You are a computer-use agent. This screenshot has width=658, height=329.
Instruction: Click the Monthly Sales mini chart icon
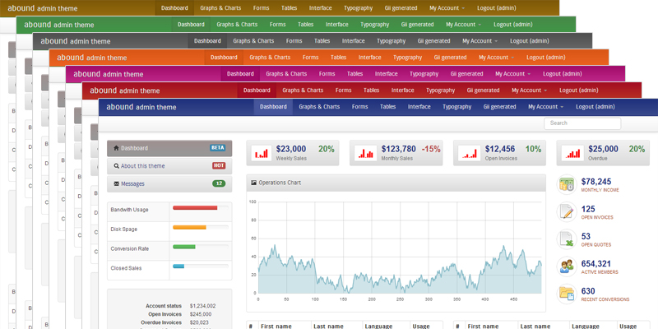click(x=366, y=152)
